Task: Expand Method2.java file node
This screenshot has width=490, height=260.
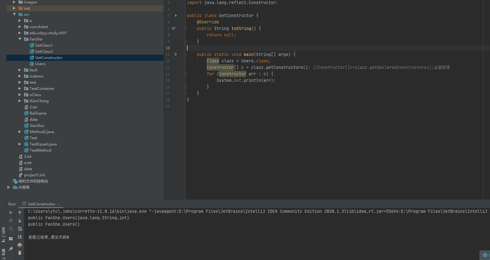Action: (20, 132)
